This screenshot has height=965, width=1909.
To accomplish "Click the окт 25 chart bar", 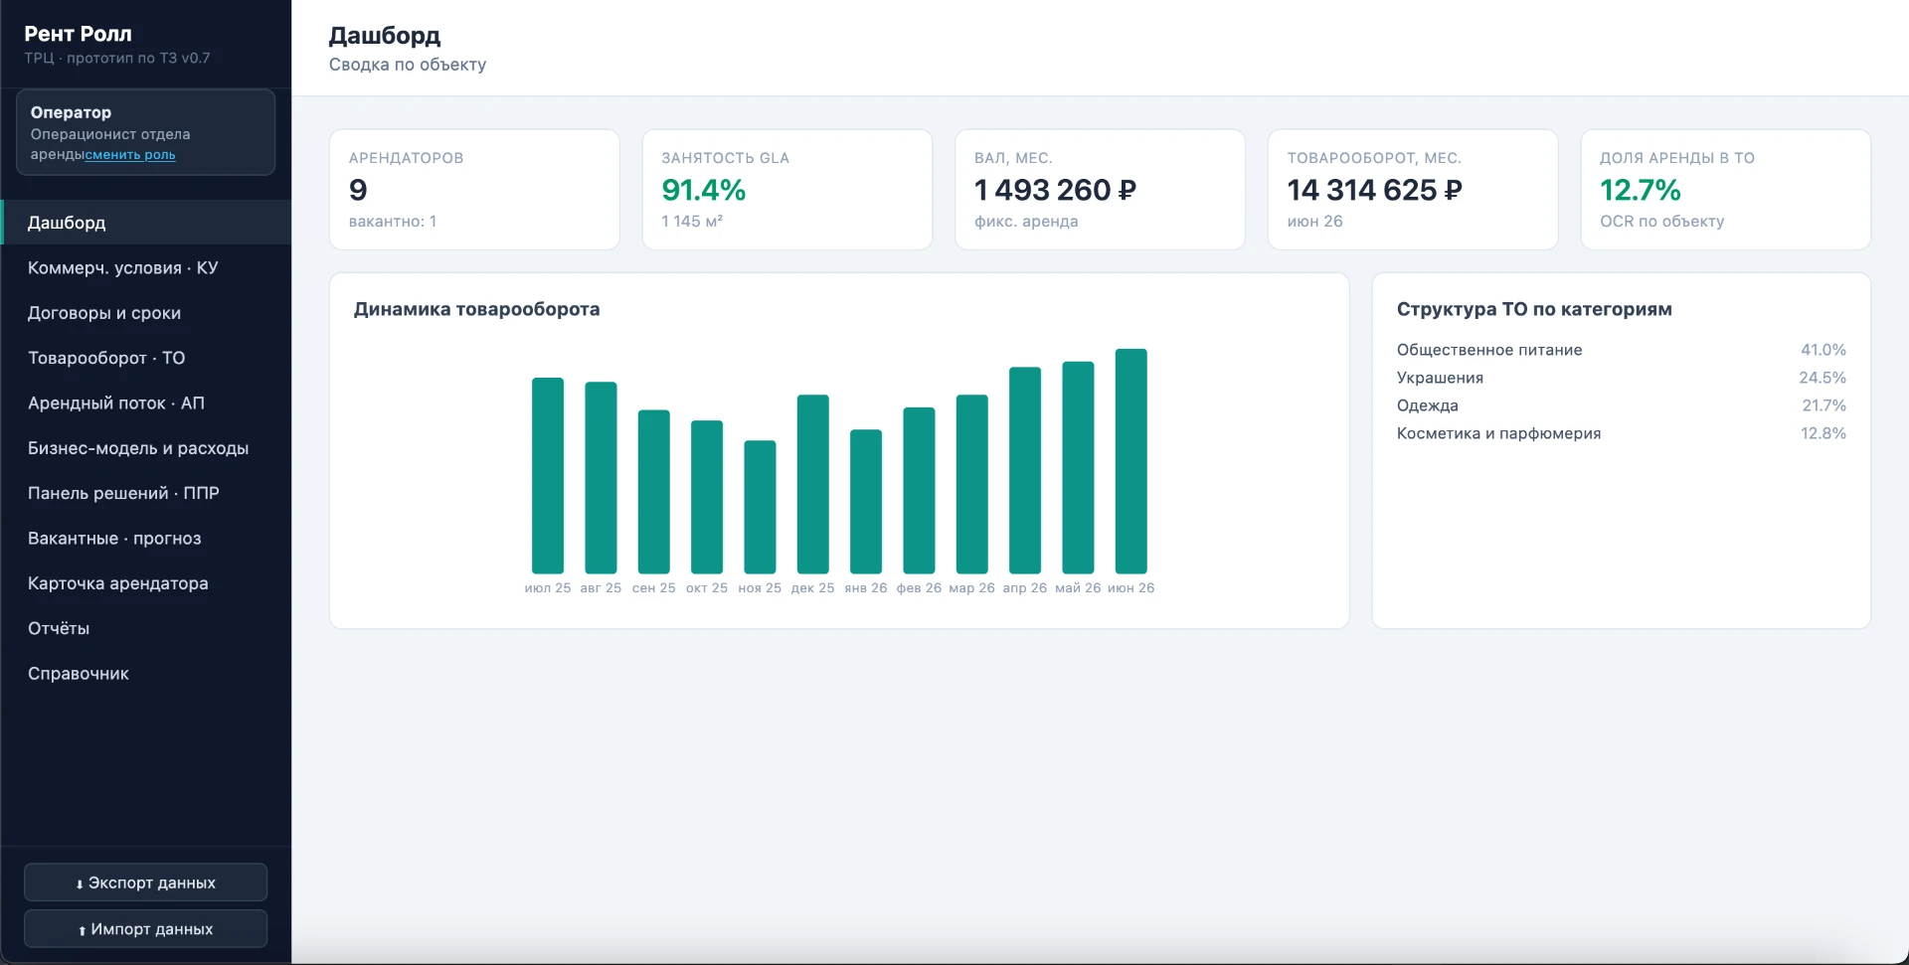I will [707, 497].
